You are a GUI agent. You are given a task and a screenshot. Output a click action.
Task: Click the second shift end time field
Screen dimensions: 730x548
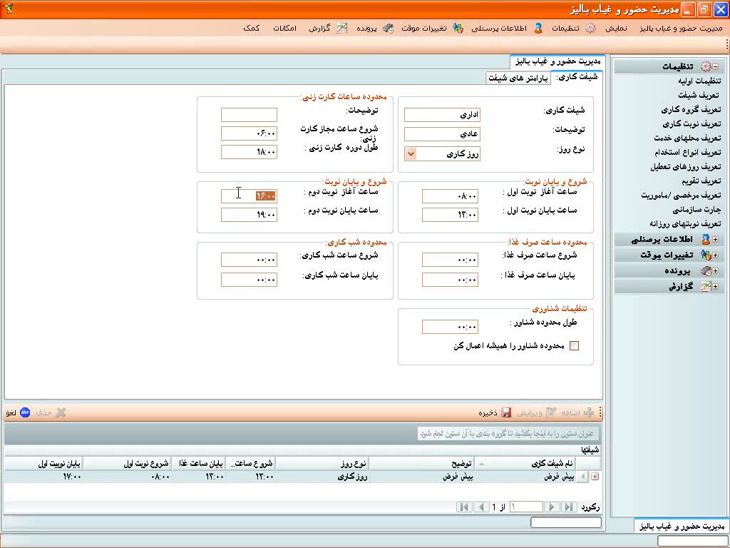(249, 215)
